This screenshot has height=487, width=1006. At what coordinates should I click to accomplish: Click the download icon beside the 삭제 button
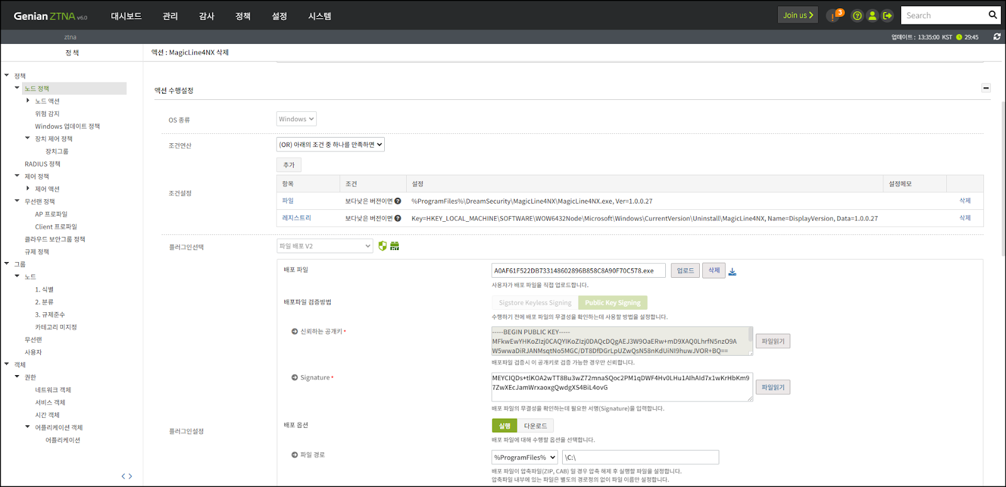732,271
